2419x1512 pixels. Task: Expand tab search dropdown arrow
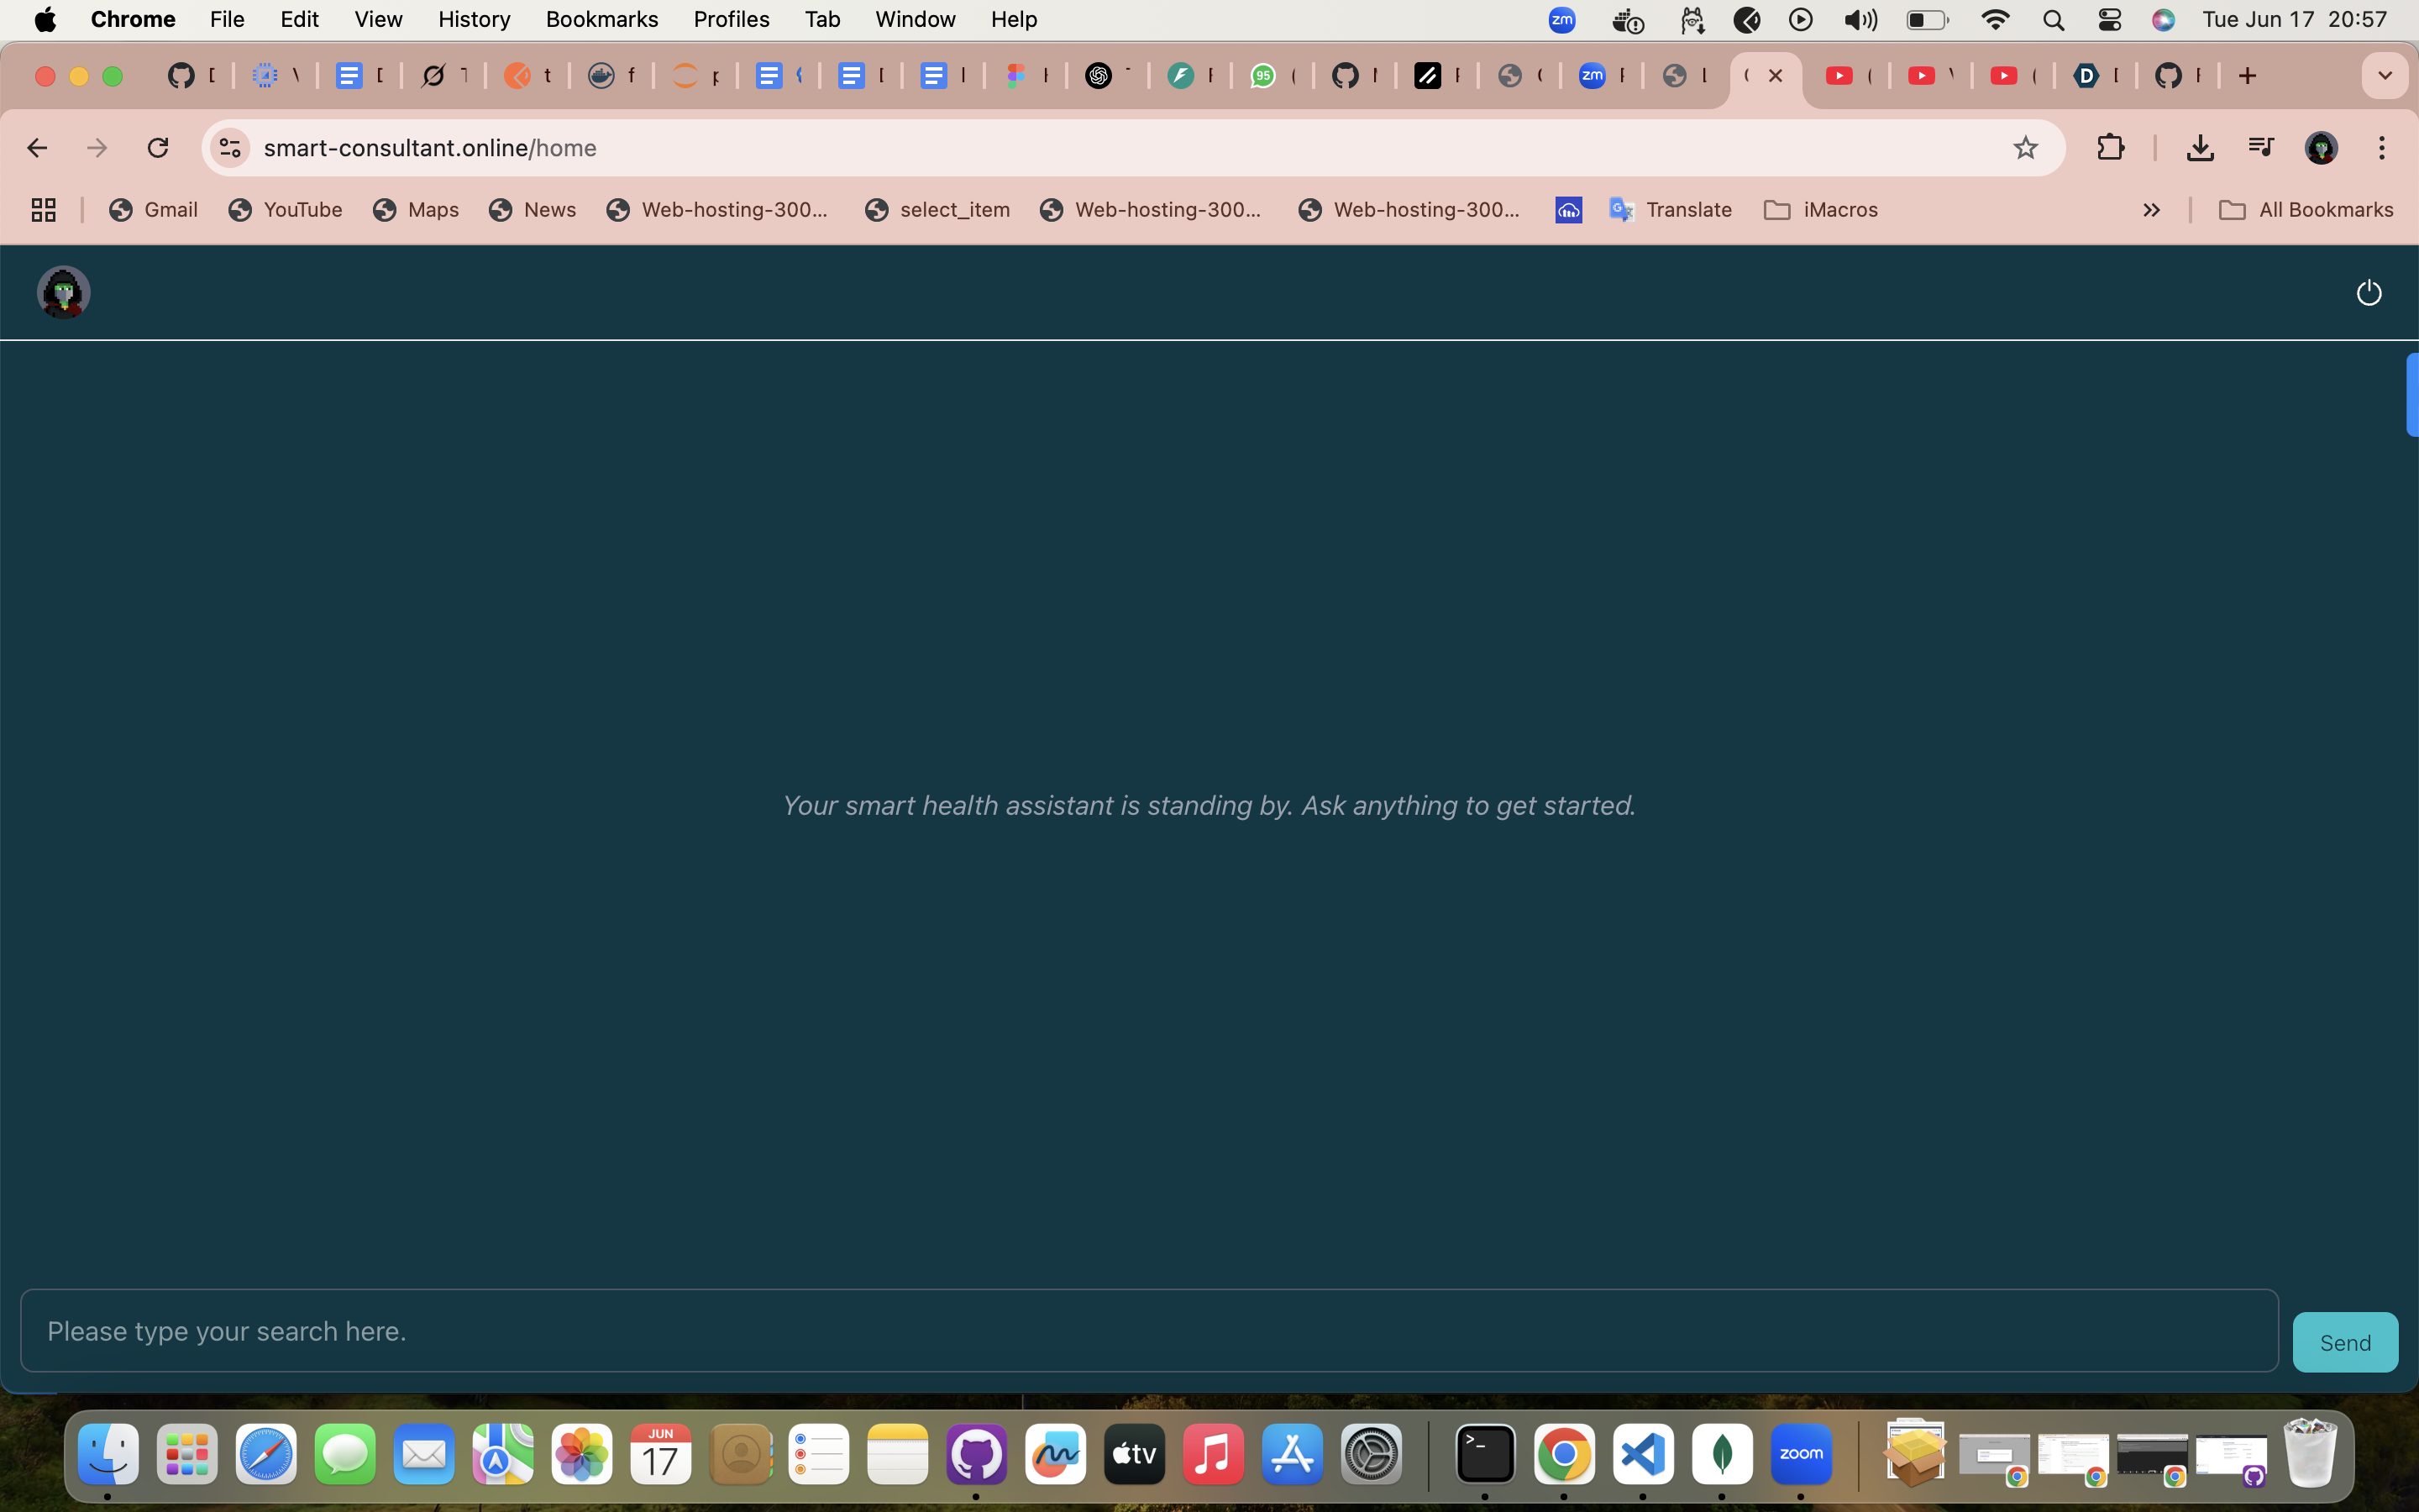[2384, 76]
